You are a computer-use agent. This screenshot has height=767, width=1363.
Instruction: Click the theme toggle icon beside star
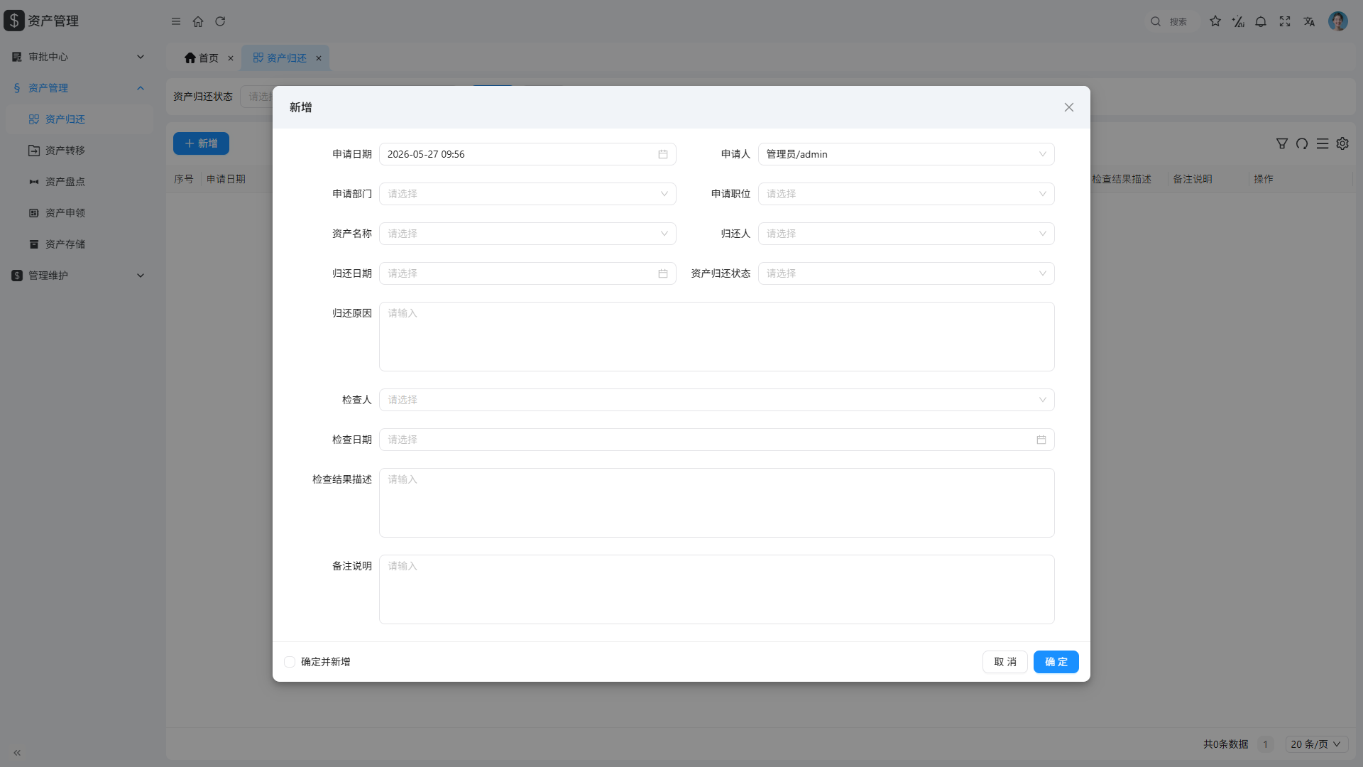click(x=1238, y=21)
